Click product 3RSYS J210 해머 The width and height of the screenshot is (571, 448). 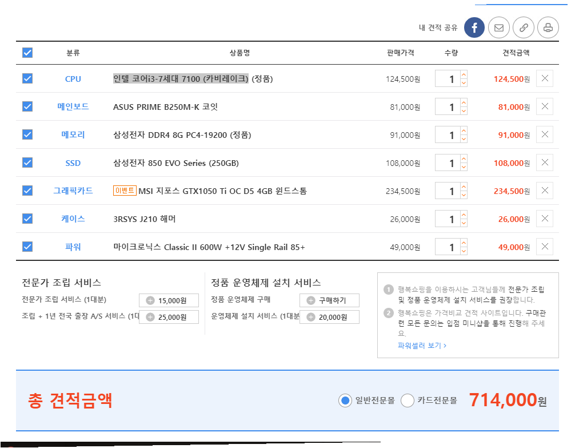pos(144,219)
